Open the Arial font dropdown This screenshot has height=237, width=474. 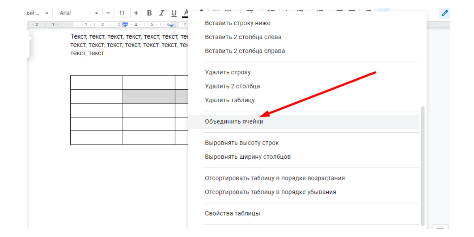point(79,13)
